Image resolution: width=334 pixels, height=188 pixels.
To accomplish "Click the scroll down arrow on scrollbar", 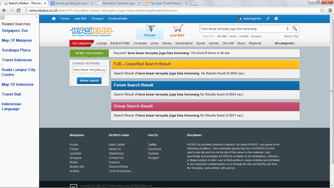I will [x=332, y=186].
